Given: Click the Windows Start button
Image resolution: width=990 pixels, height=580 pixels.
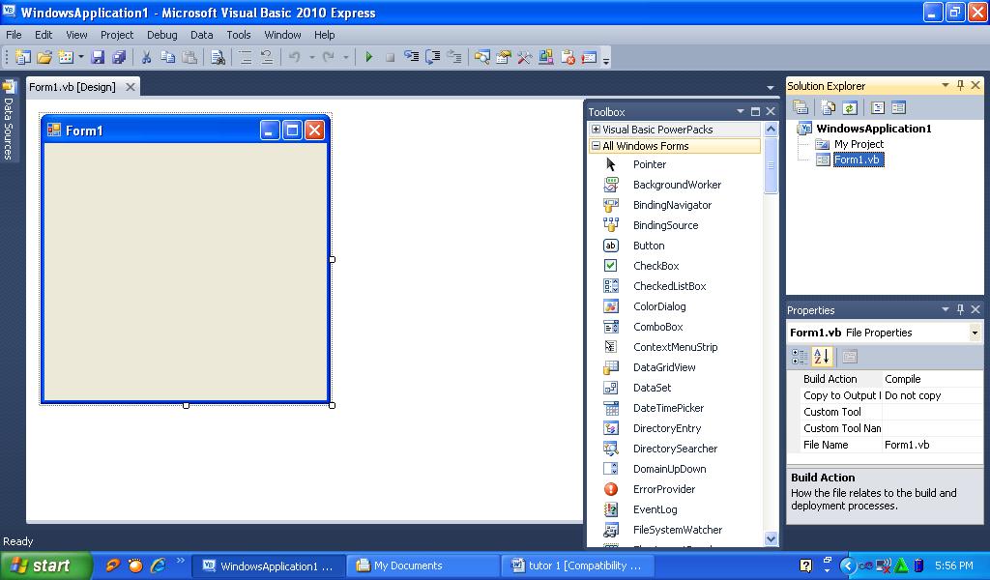Looking at the screenshot, I should tap(46, 565).
